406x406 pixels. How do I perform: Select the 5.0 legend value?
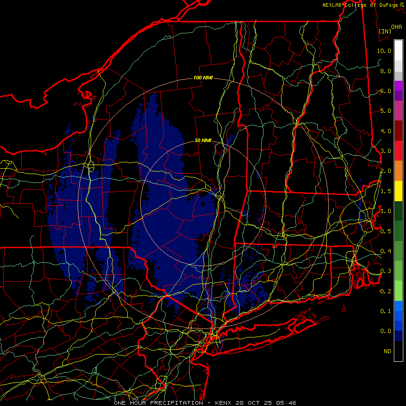[x=385, y=111]
